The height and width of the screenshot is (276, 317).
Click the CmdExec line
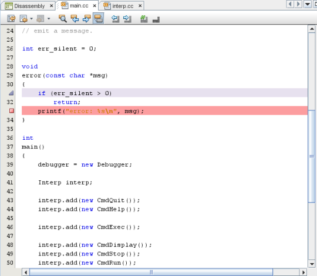89,227
